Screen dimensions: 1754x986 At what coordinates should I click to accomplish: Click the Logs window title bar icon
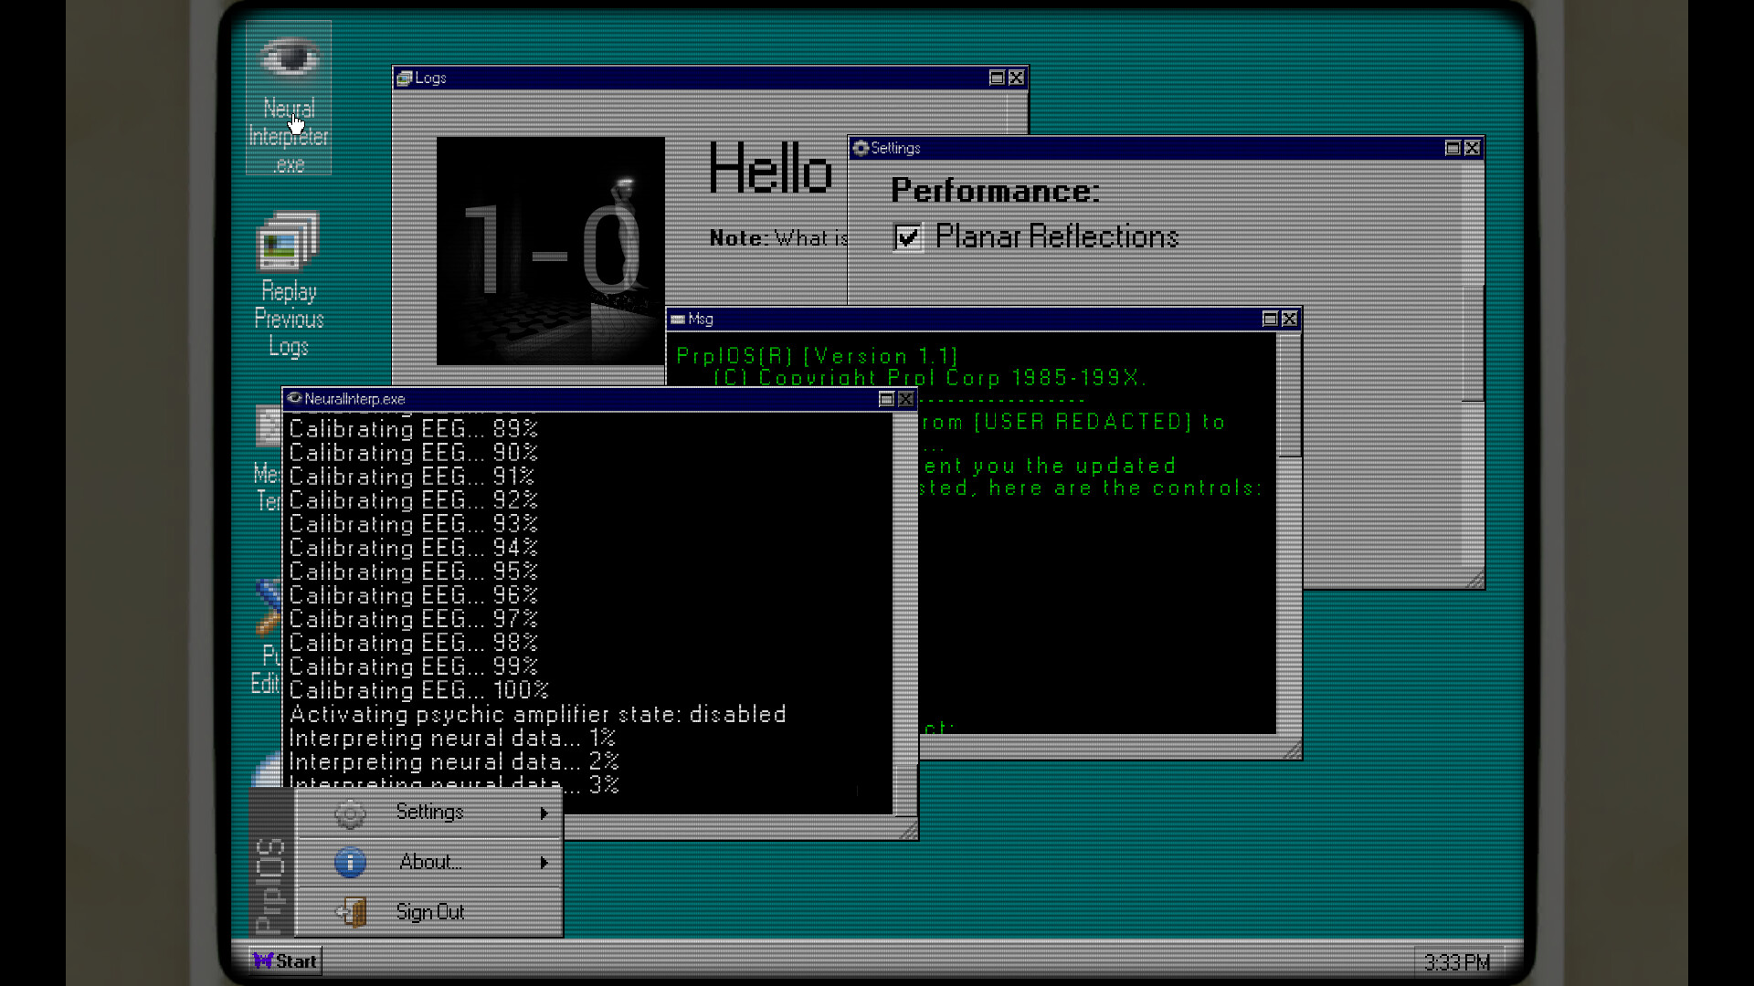(404, 79)
